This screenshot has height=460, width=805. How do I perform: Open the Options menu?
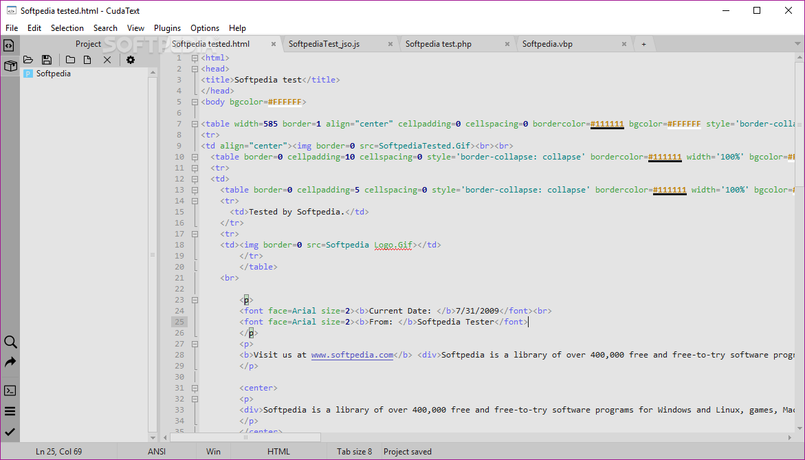pyautogui.click(x=205, y=28)
